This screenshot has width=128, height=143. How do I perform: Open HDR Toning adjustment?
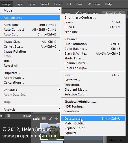click(93, 106)
